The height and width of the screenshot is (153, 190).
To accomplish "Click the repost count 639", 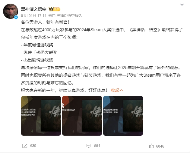I will [x=33, y=146].
